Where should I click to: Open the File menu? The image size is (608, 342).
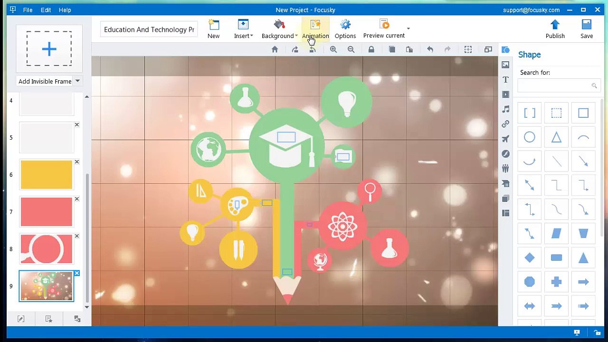28,10
